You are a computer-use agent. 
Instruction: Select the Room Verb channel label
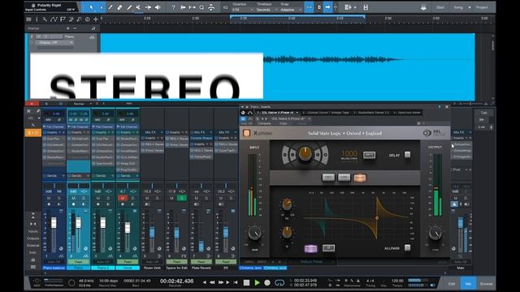click(x=152, y=268)
